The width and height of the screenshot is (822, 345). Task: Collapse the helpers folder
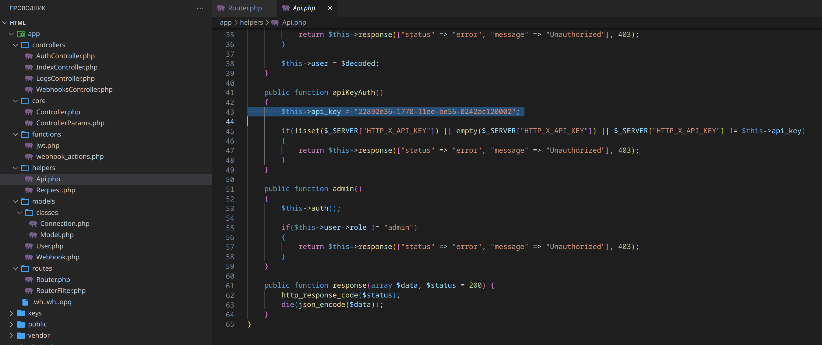pyautogui.click(x=15, y=168)
